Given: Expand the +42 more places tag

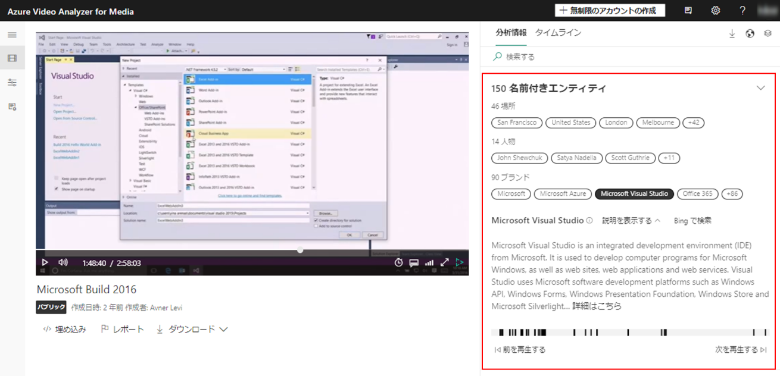Looking at the screenshot, I should (x=693, y=123).
